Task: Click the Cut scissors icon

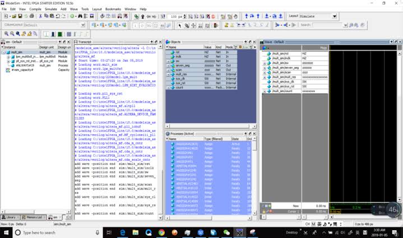Action: point(40,16)
